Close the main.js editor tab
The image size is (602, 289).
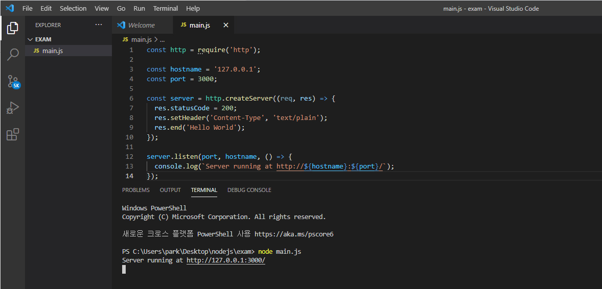point(226,26)
